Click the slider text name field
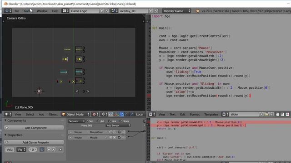Viewport: 291px width, 163px height. pyautogui.click(x=244, y=115)
